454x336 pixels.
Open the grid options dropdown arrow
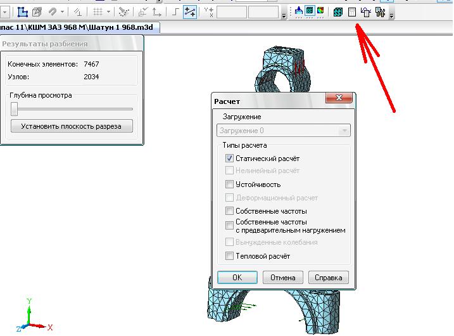(x=108, y=12)
